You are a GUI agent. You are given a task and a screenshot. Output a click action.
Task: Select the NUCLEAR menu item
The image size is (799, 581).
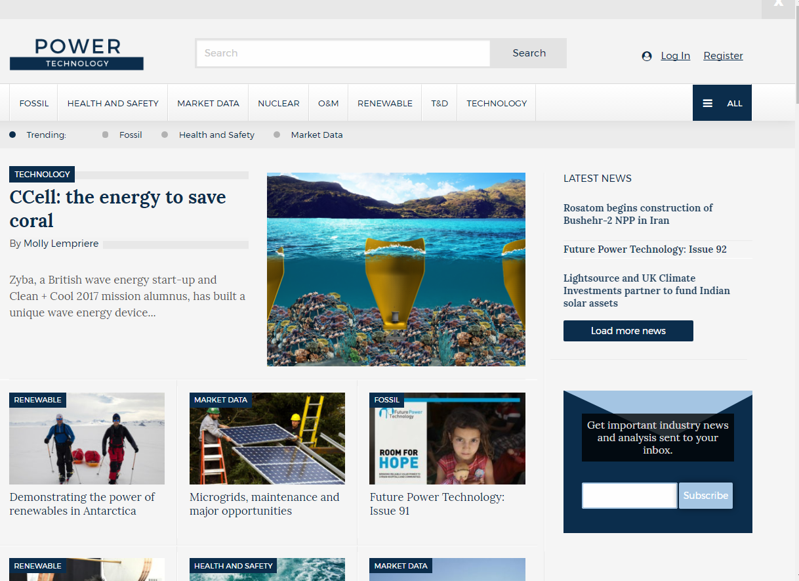click(x=278, y=103)
